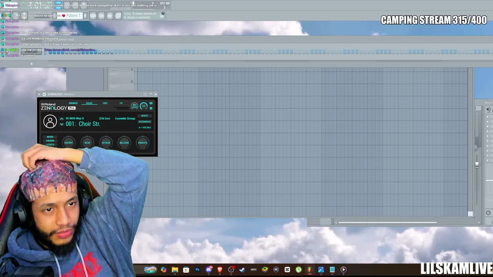This screenshot has height=277, width=493.
Task: Switch to the EDIT tab
Action: tap(105, 103)
